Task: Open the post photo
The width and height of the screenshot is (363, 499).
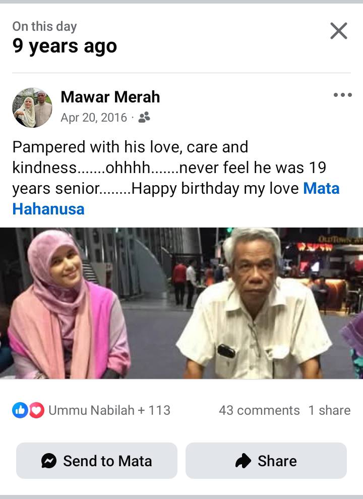Action: 181,303
